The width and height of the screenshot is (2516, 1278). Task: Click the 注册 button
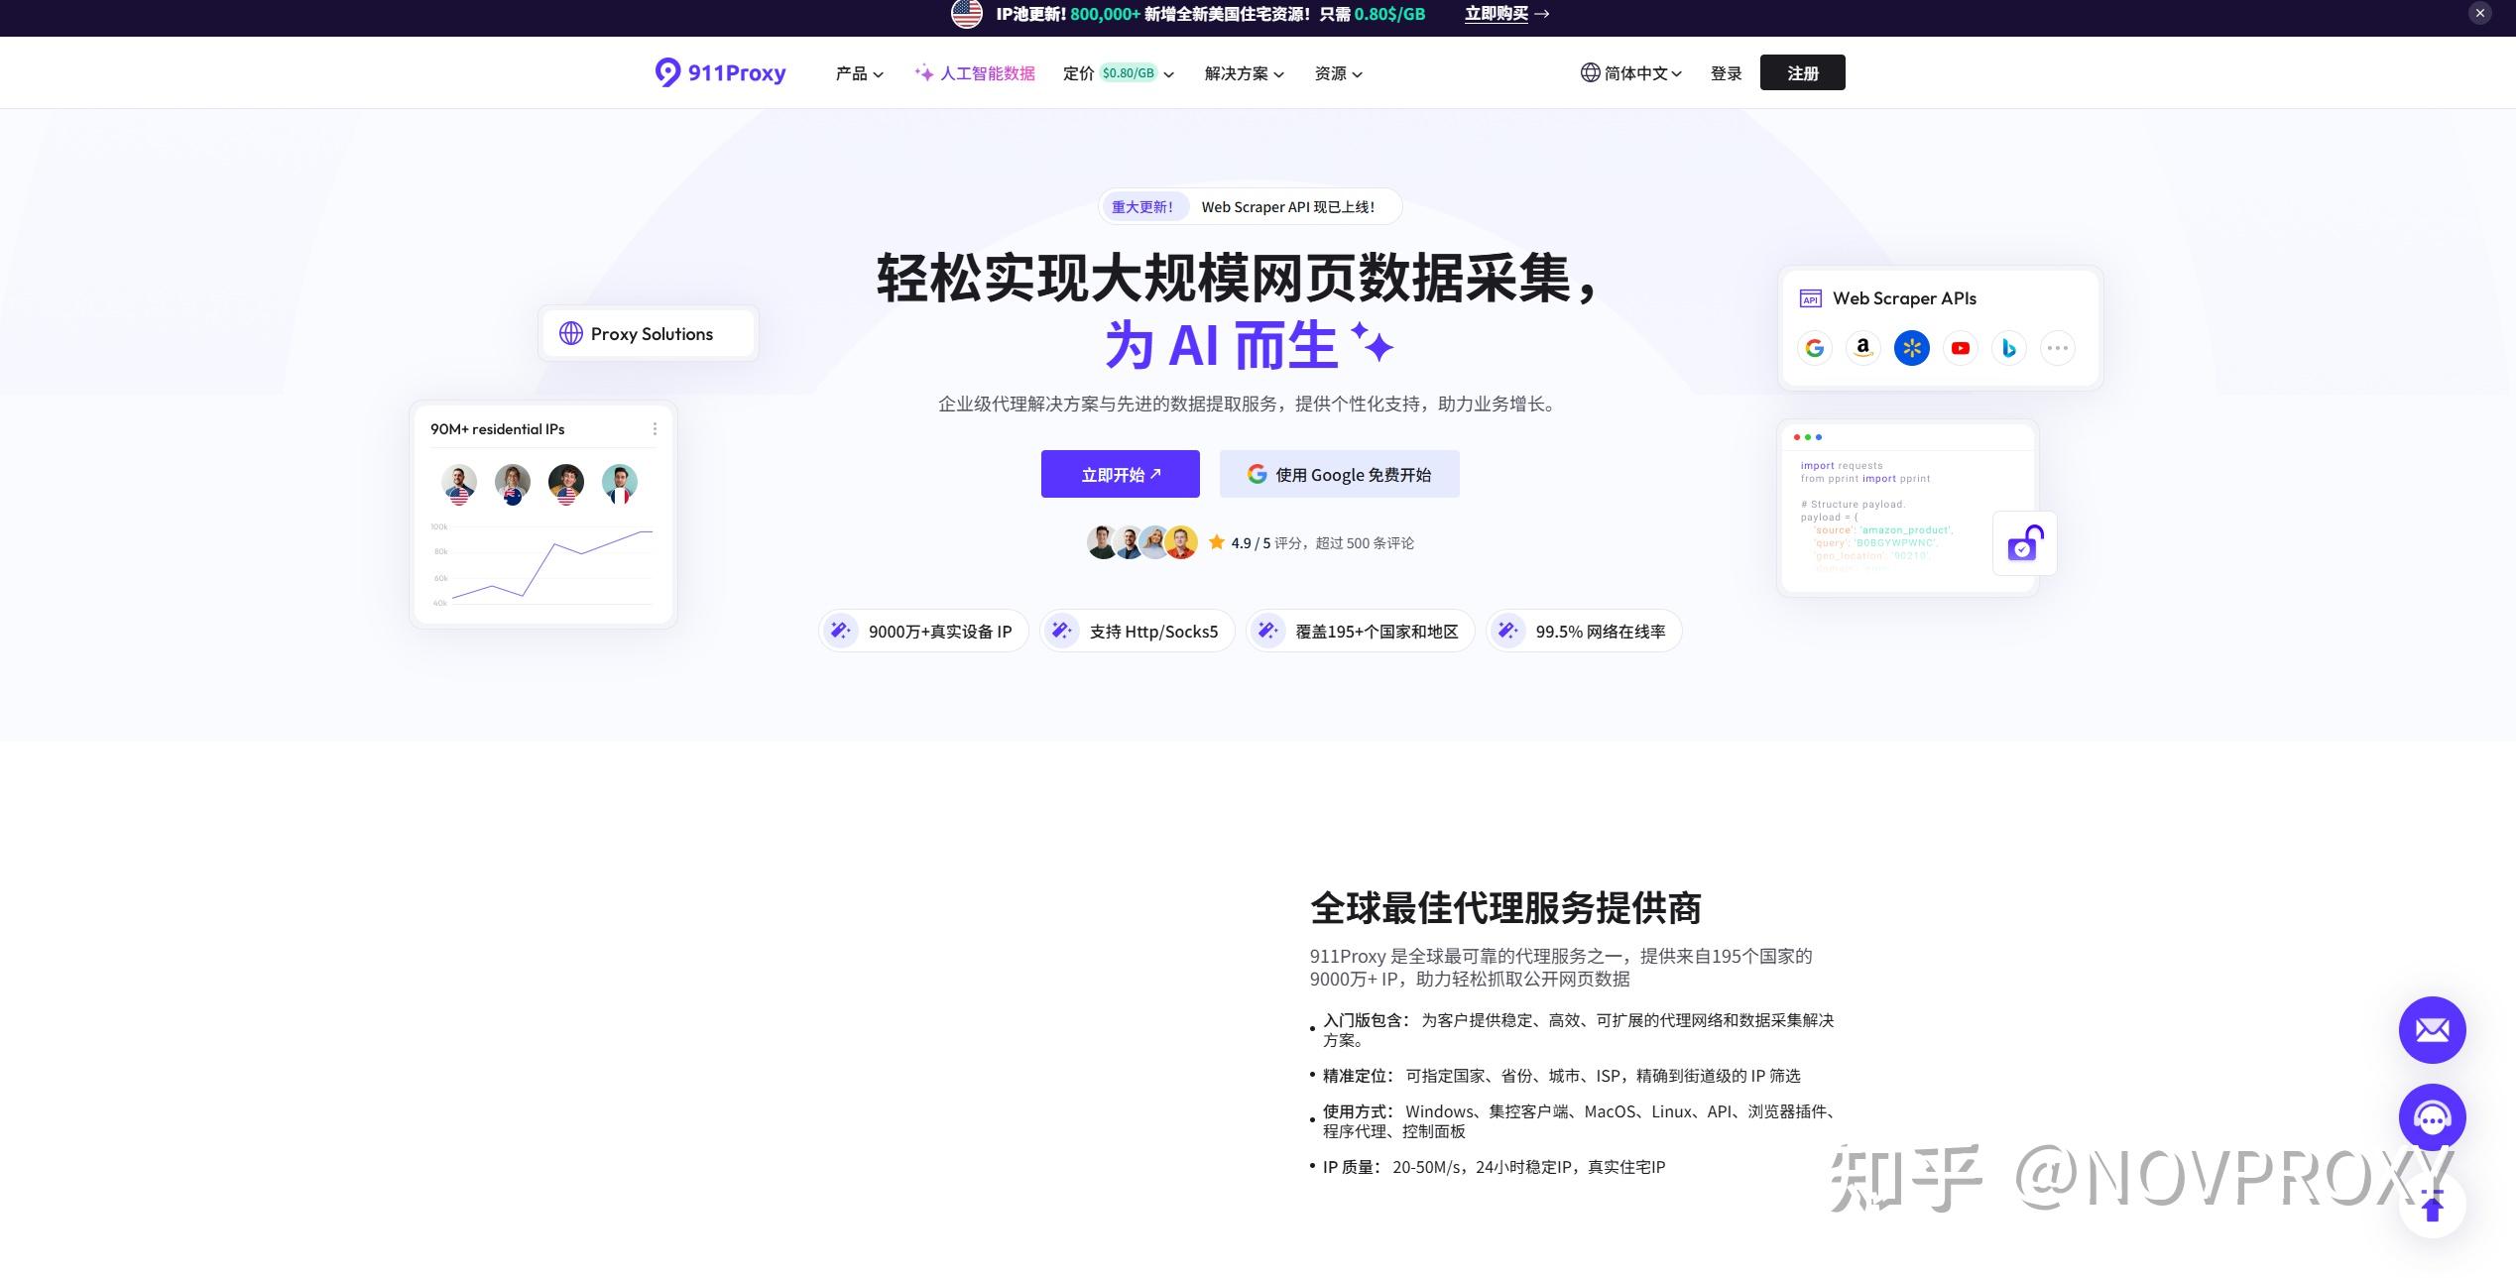[x=1802, y=72]
